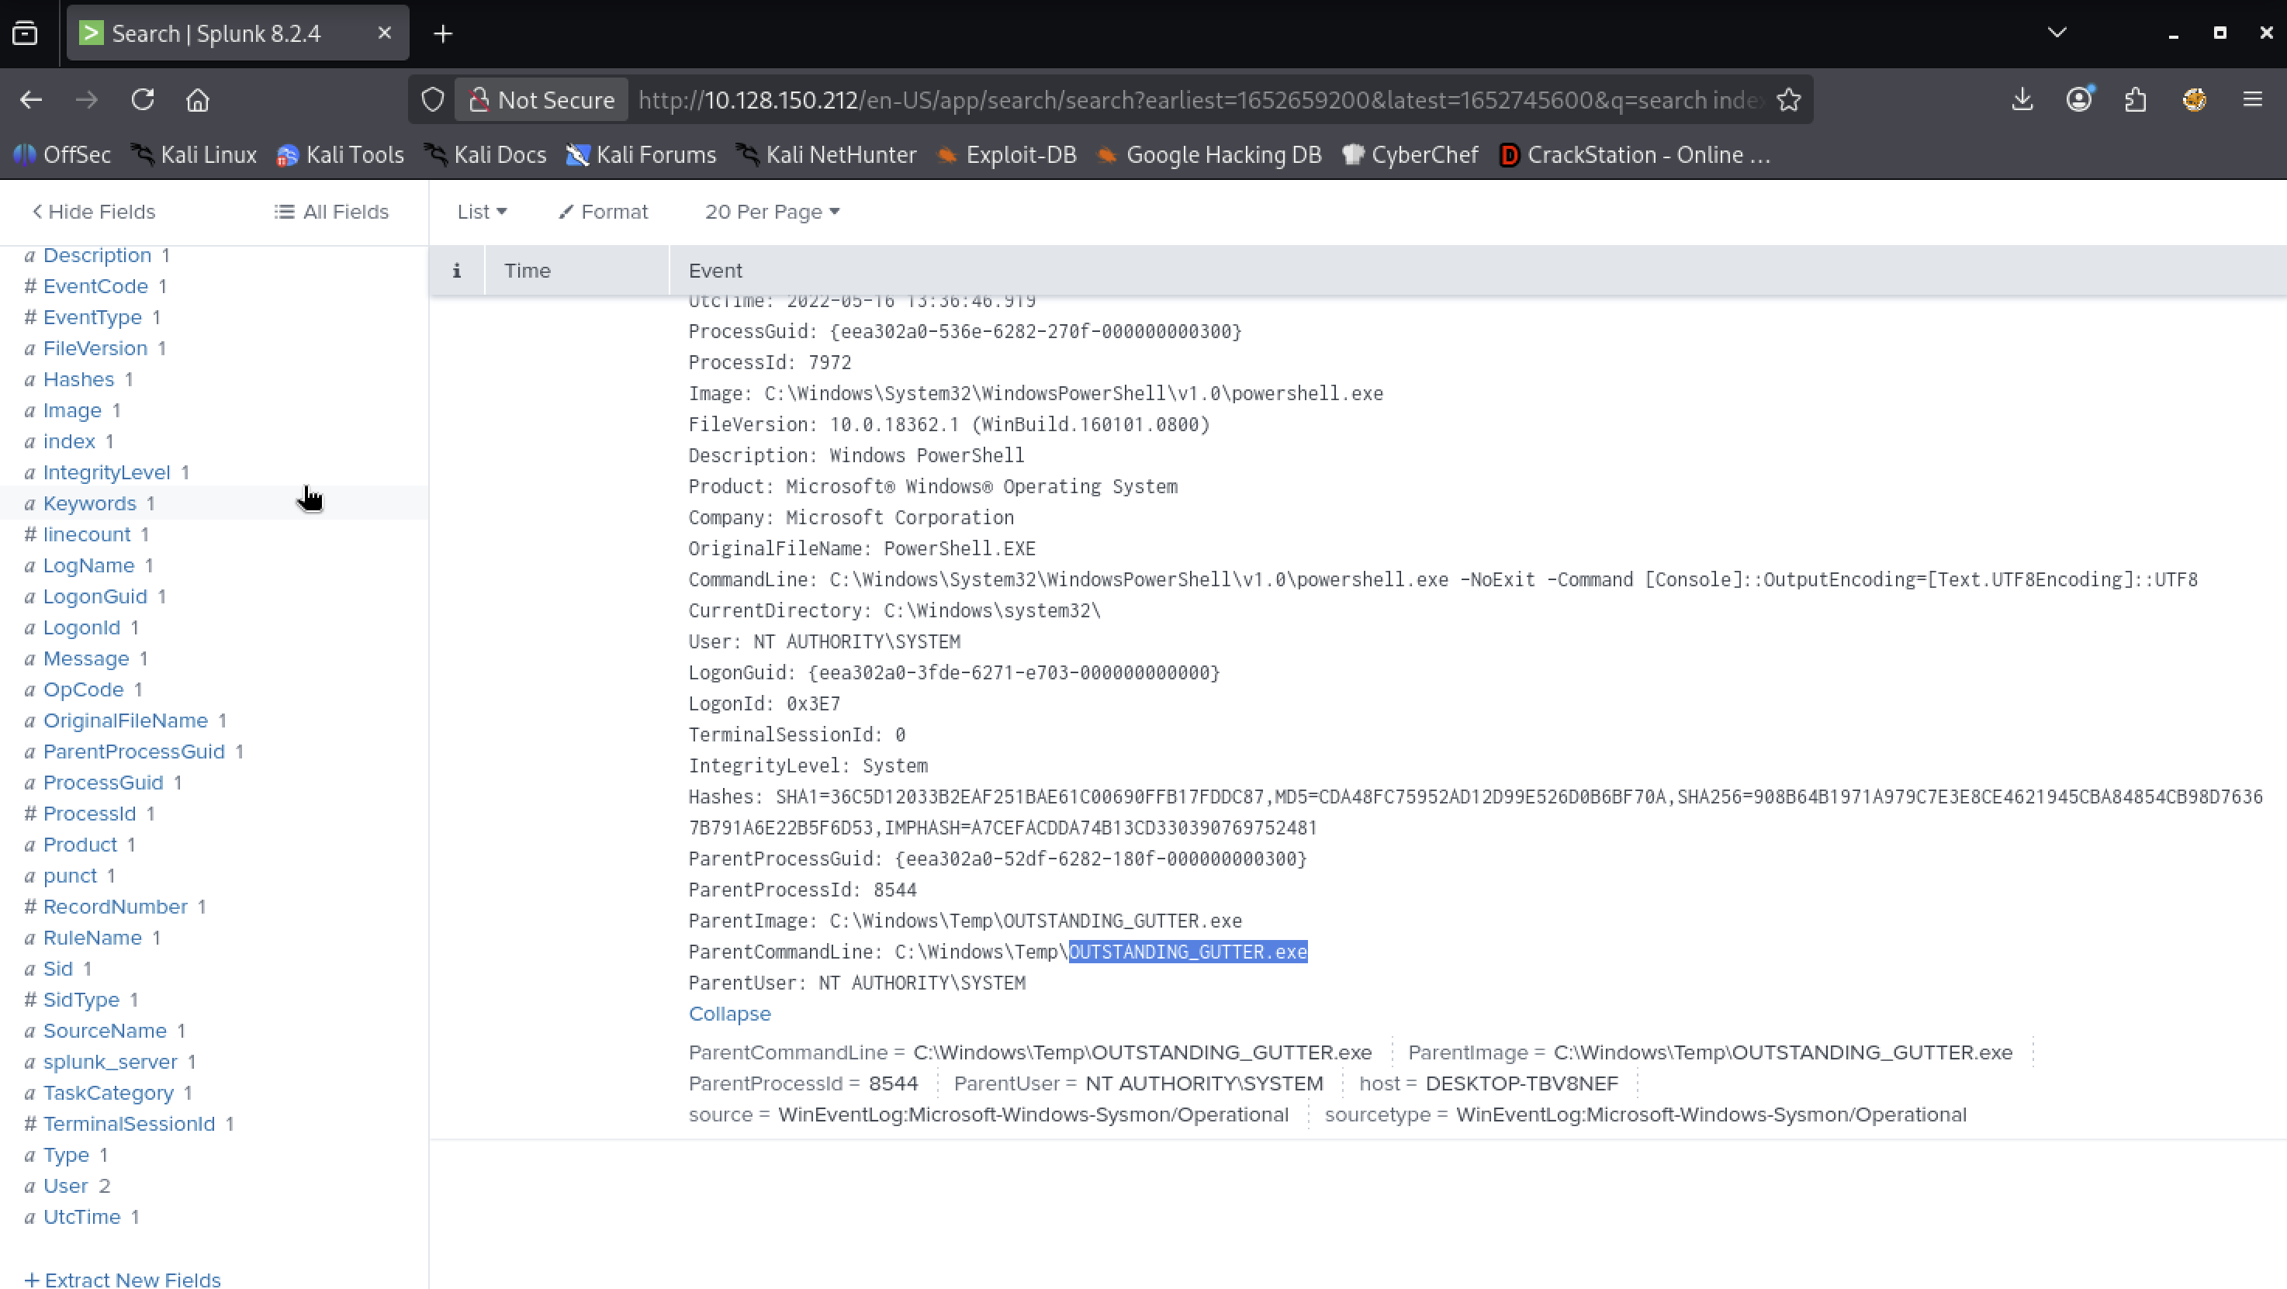
Task: Open the Firefox account icon
Action: 2079,99
